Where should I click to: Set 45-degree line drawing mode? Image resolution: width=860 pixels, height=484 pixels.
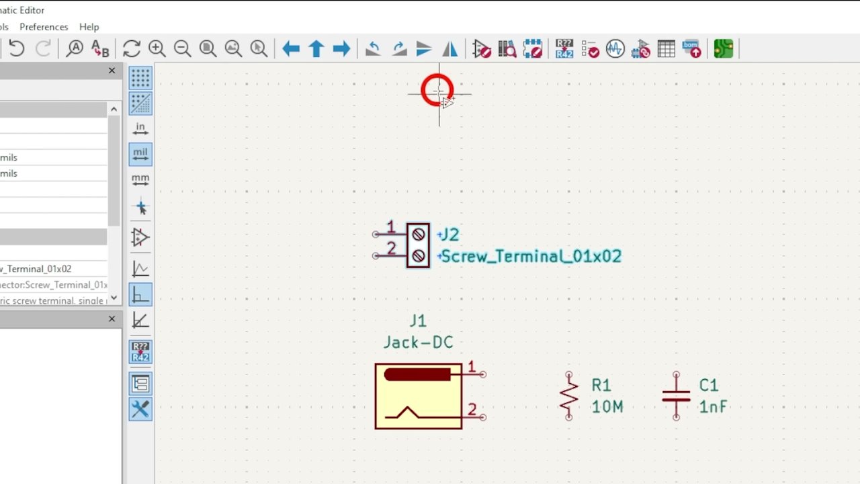pos(140,320)
